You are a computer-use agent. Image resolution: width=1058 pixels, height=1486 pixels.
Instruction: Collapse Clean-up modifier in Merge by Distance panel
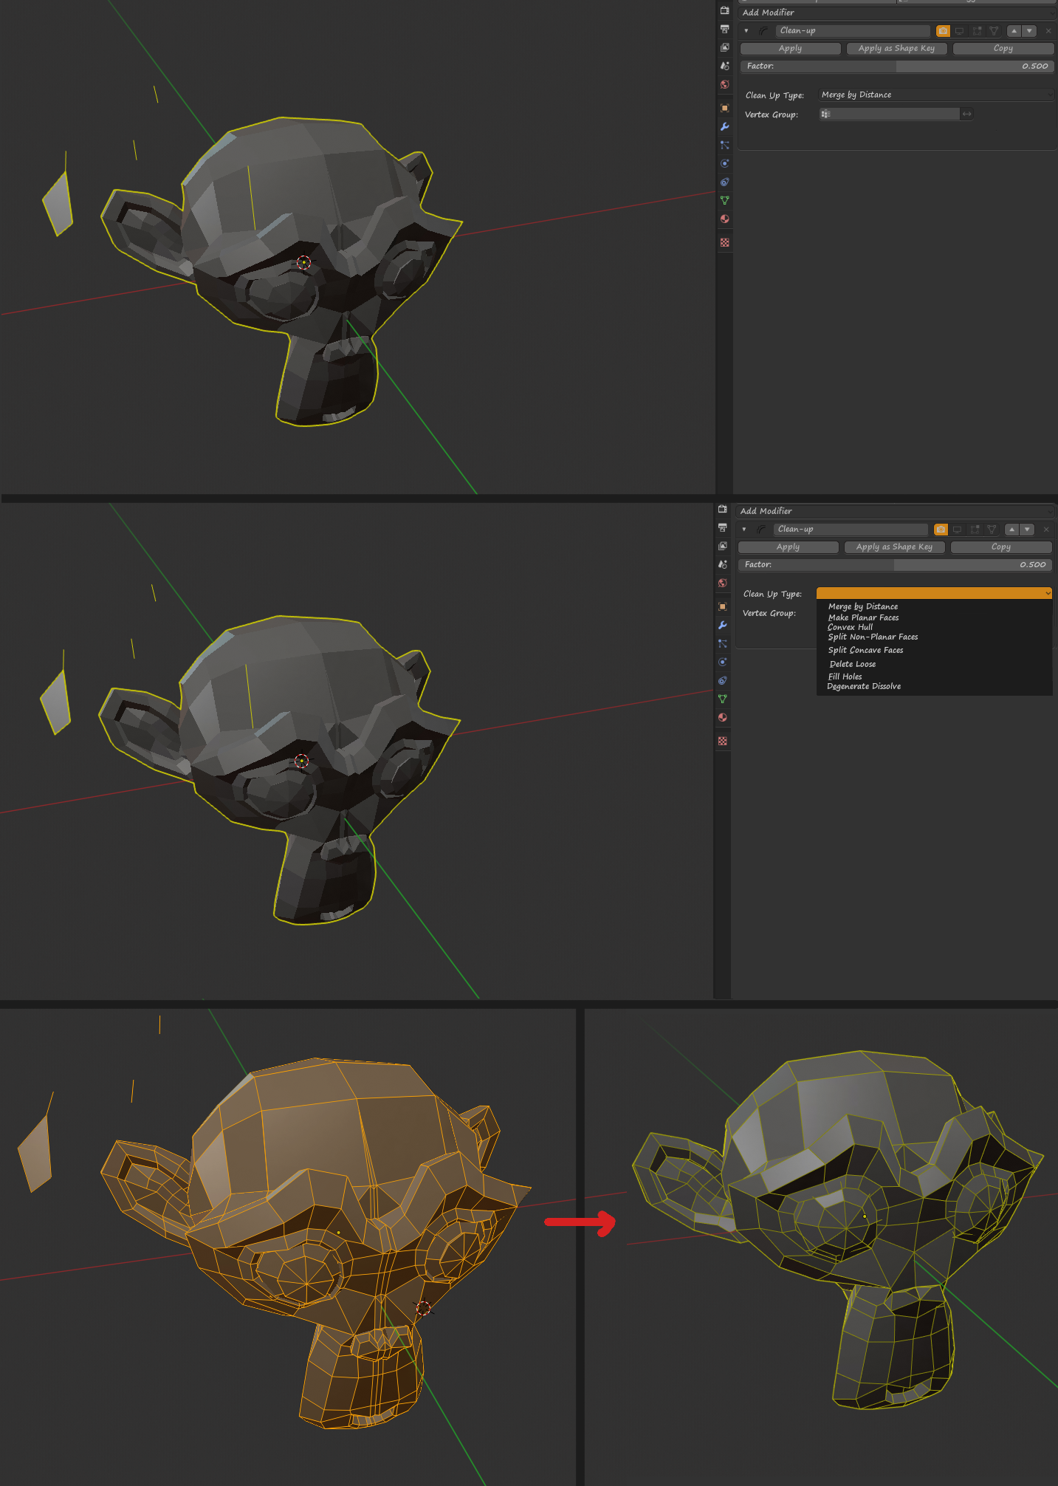[x=746, y=30]
